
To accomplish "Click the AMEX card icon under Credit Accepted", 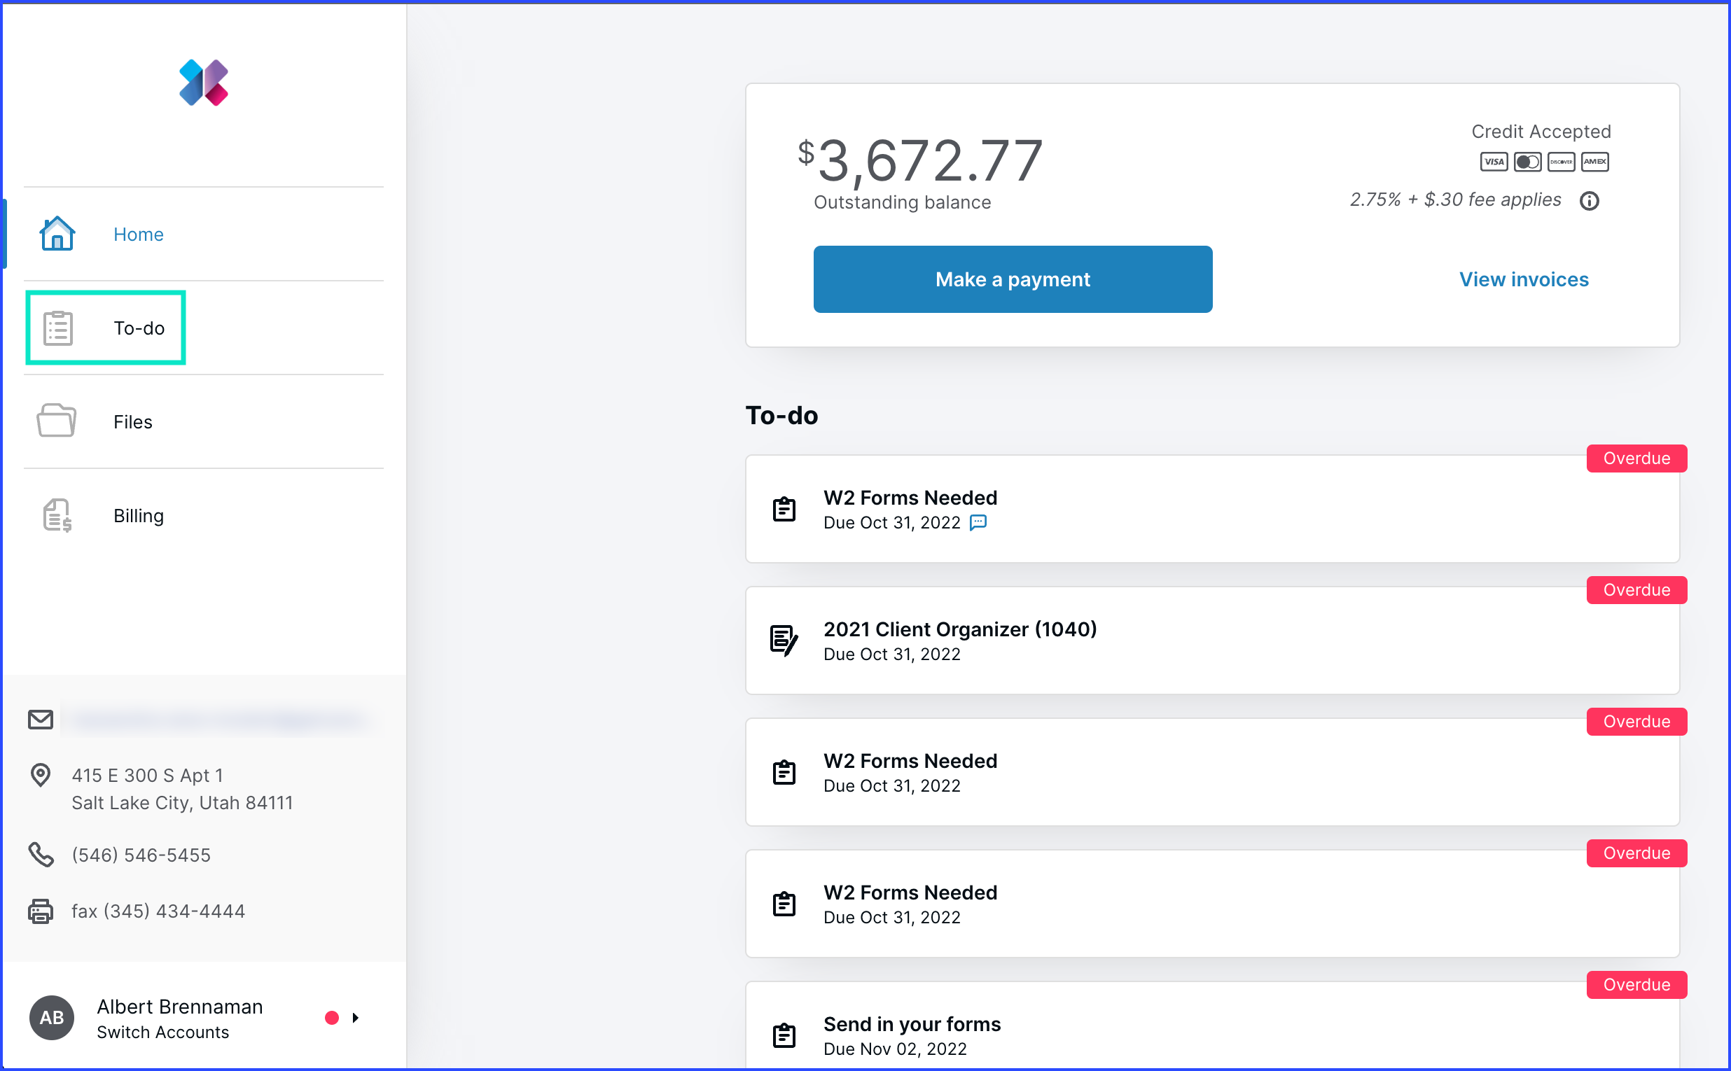I will click(1594, 162).
